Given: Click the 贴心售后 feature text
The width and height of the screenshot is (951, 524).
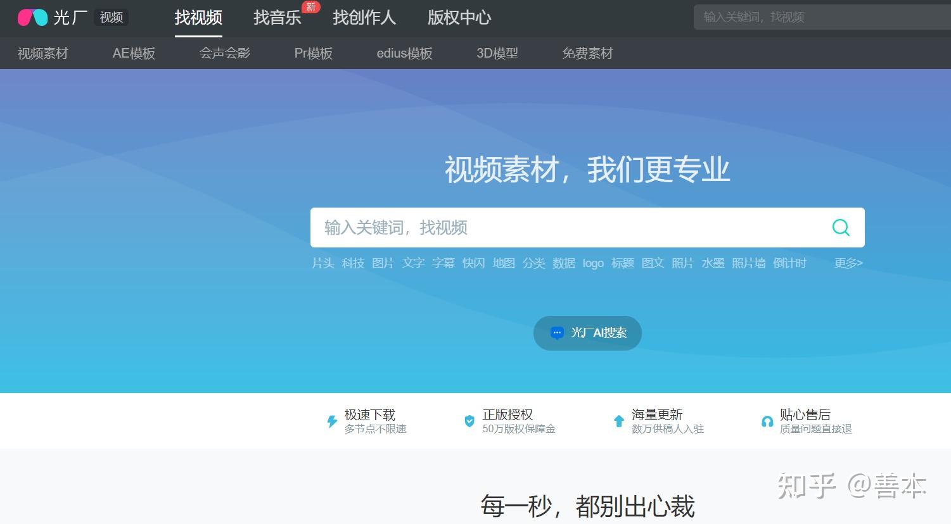Looking at the screenshot, I should tap(805, 415).
